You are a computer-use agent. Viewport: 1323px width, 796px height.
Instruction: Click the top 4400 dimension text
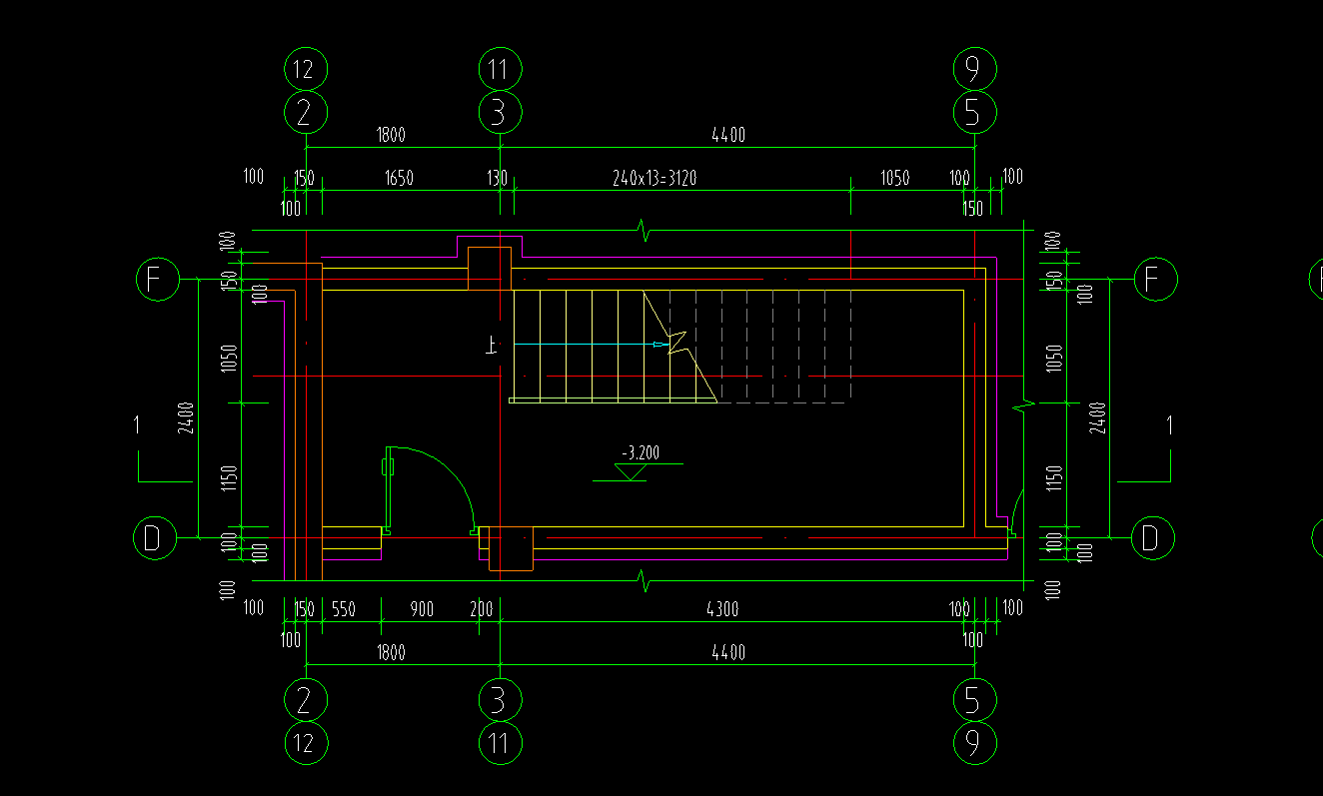(x=728, y=135)
